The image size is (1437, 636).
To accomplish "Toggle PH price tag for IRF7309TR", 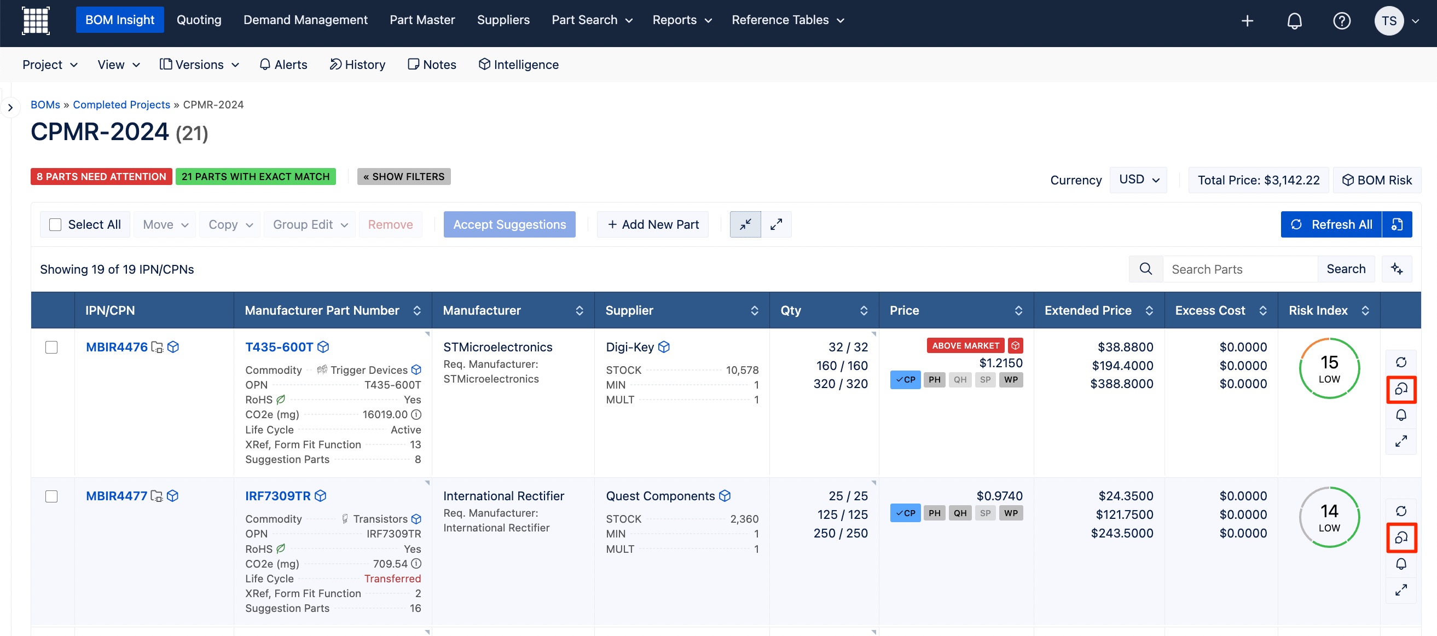I will pos(935,513).
